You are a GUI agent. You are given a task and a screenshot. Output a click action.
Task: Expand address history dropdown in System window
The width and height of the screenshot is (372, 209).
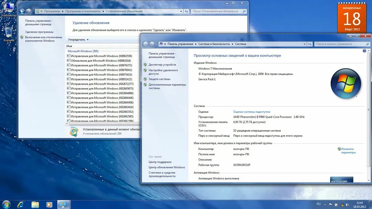[304, 44]
